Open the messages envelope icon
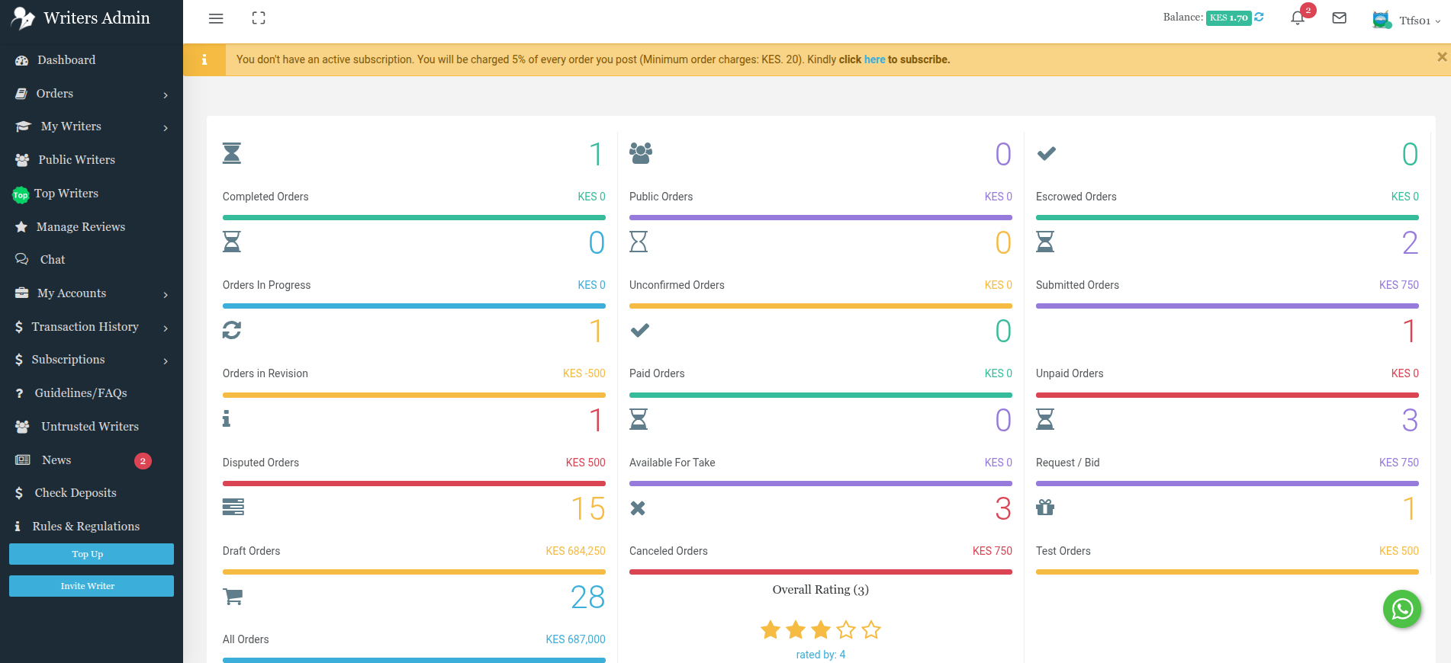 (1339, 18)
